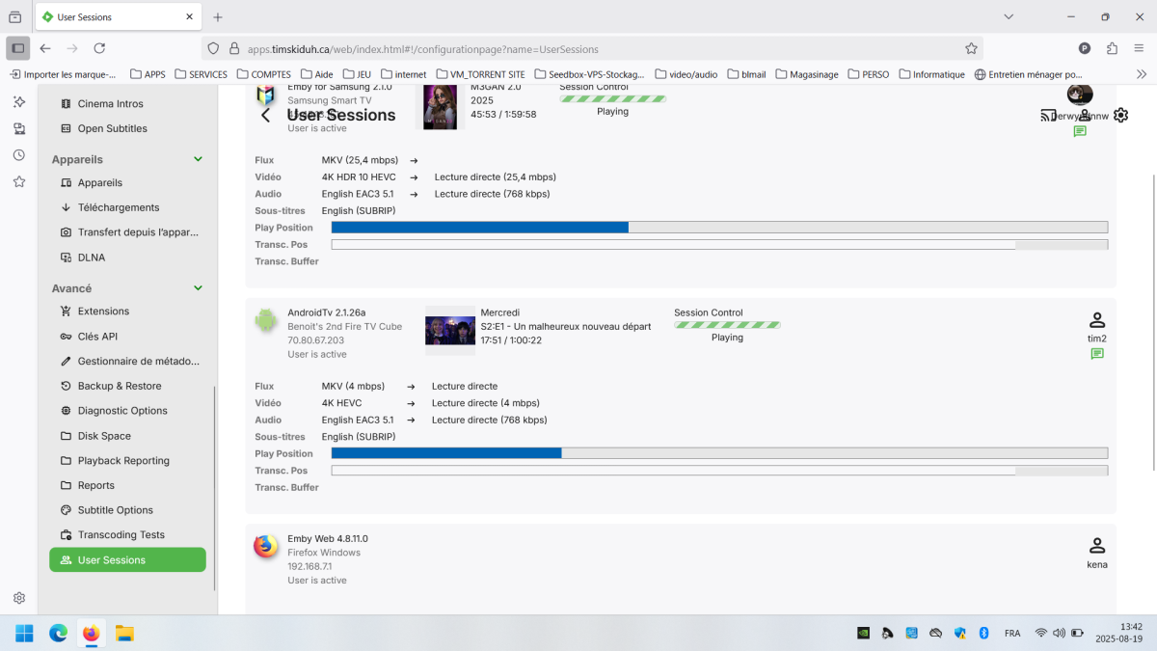Bookmark this page with the star icon
The image size is (1157, 651).
[971, 48]
